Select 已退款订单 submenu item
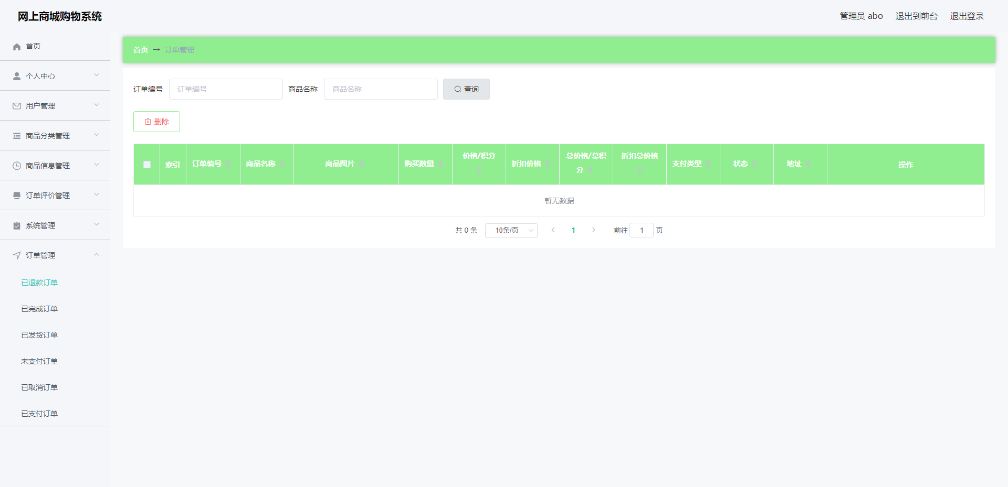1008x487 pixels. point(39,283)
